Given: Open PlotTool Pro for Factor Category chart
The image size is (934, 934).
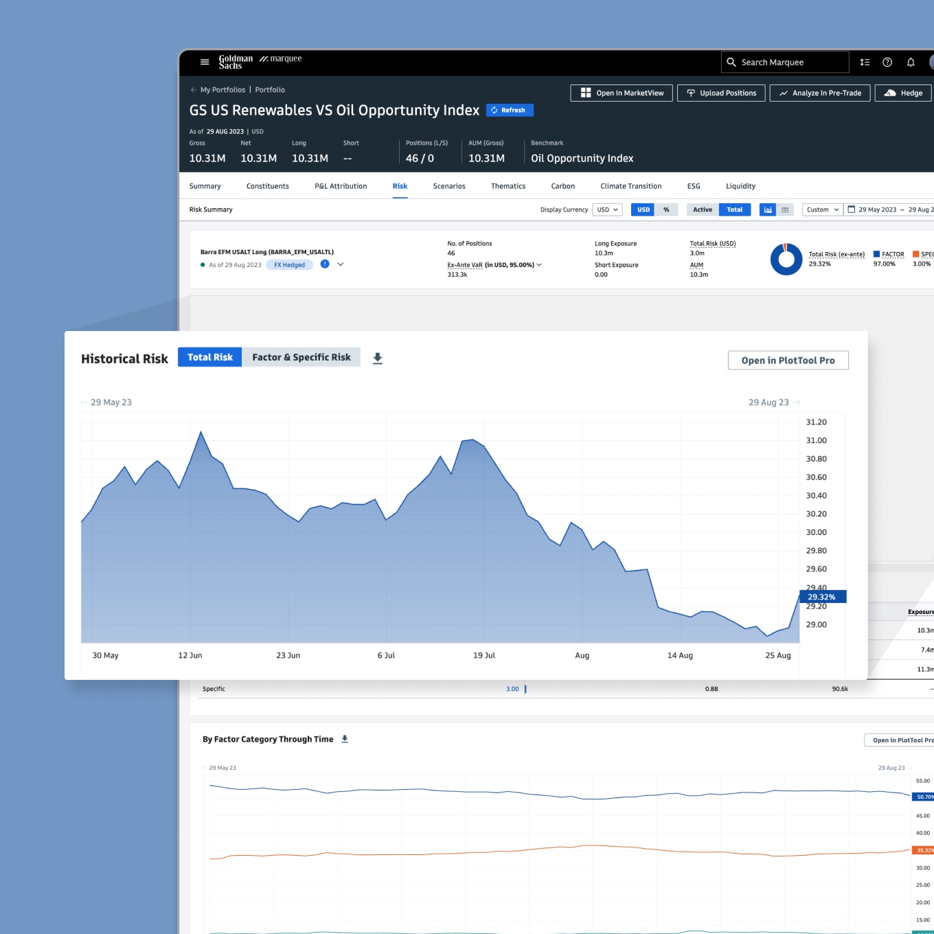Looking at the screenshot, I should (x=899, y=740).
